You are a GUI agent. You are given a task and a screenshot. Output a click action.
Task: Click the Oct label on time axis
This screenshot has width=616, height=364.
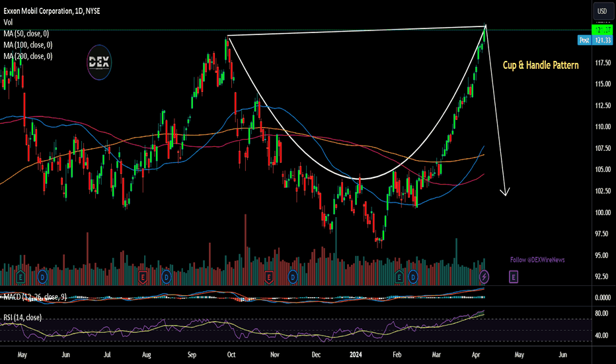(231, 355)
